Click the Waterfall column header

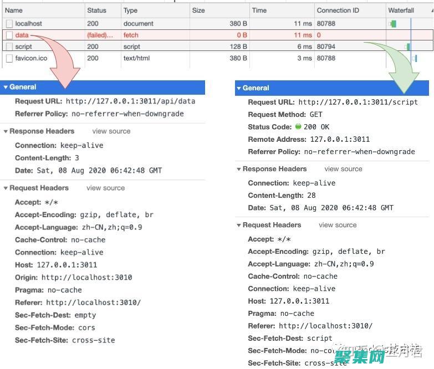pyautogui.click(x=401, y=11)
